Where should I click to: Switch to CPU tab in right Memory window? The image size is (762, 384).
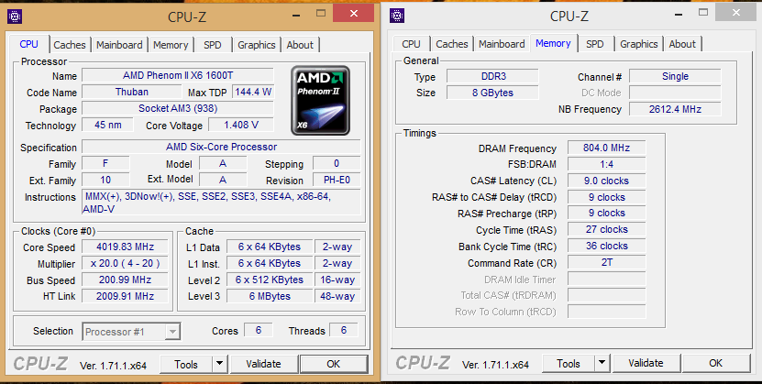[x=411, y=44]
